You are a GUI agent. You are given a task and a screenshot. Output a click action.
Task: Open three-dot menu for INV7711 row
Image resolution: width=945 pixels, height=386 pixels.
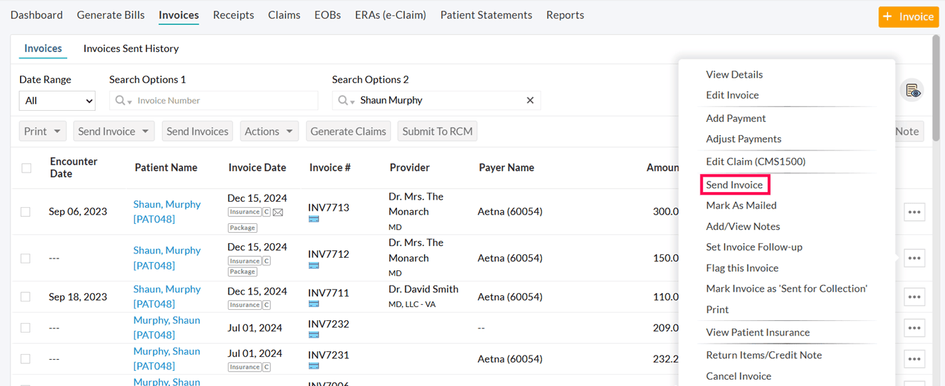(914, 297)
